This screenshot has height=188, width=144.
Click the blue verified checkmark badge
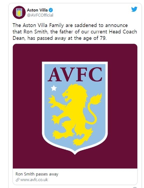tap(51, 10)
